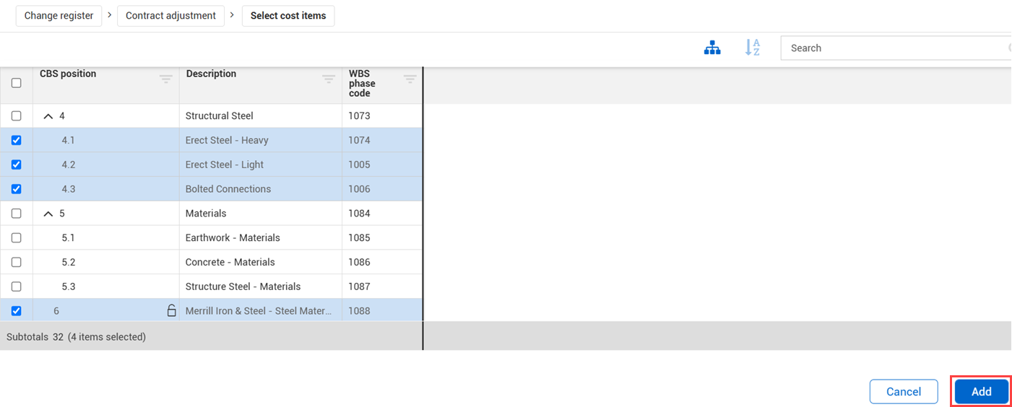The image size is (1012, 407).
Task: Go to Change register breadcrumb
Action: point(59,16)
